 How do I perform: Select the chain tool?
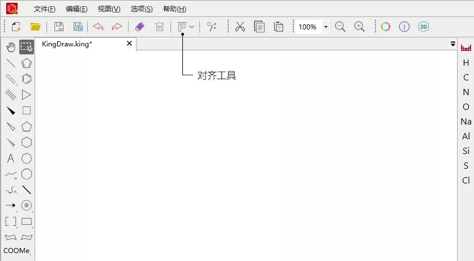(x=11, y=174)
